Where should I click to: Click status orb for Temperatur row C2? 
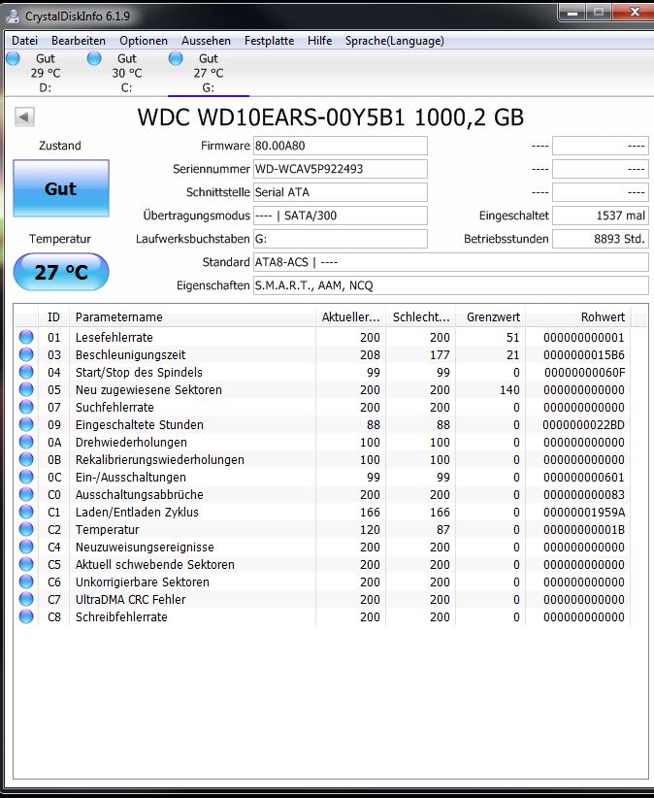coord(26,529)
